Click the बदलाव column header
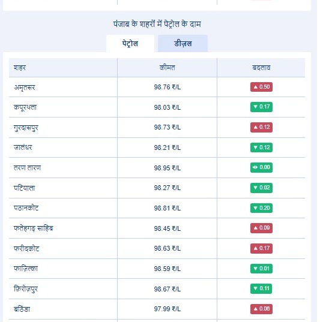 [261, 68]
